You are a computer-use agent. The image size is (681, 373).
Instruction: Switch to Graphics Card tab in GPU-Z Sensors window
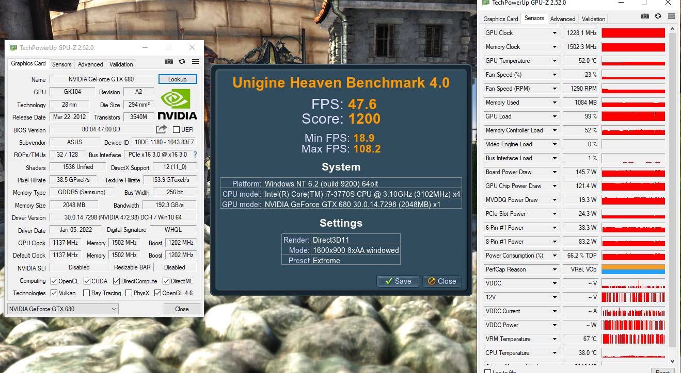coord(500,19)
